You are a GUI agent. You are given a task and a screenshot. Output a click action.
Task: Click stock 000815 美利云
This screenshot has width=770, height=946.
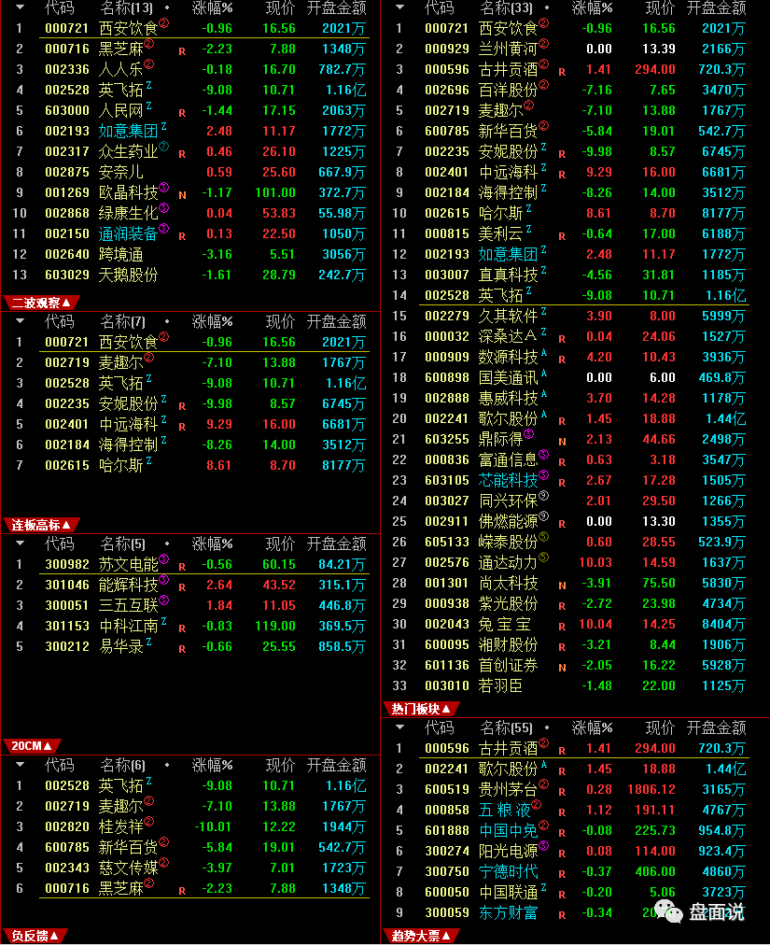coord(570,233)
